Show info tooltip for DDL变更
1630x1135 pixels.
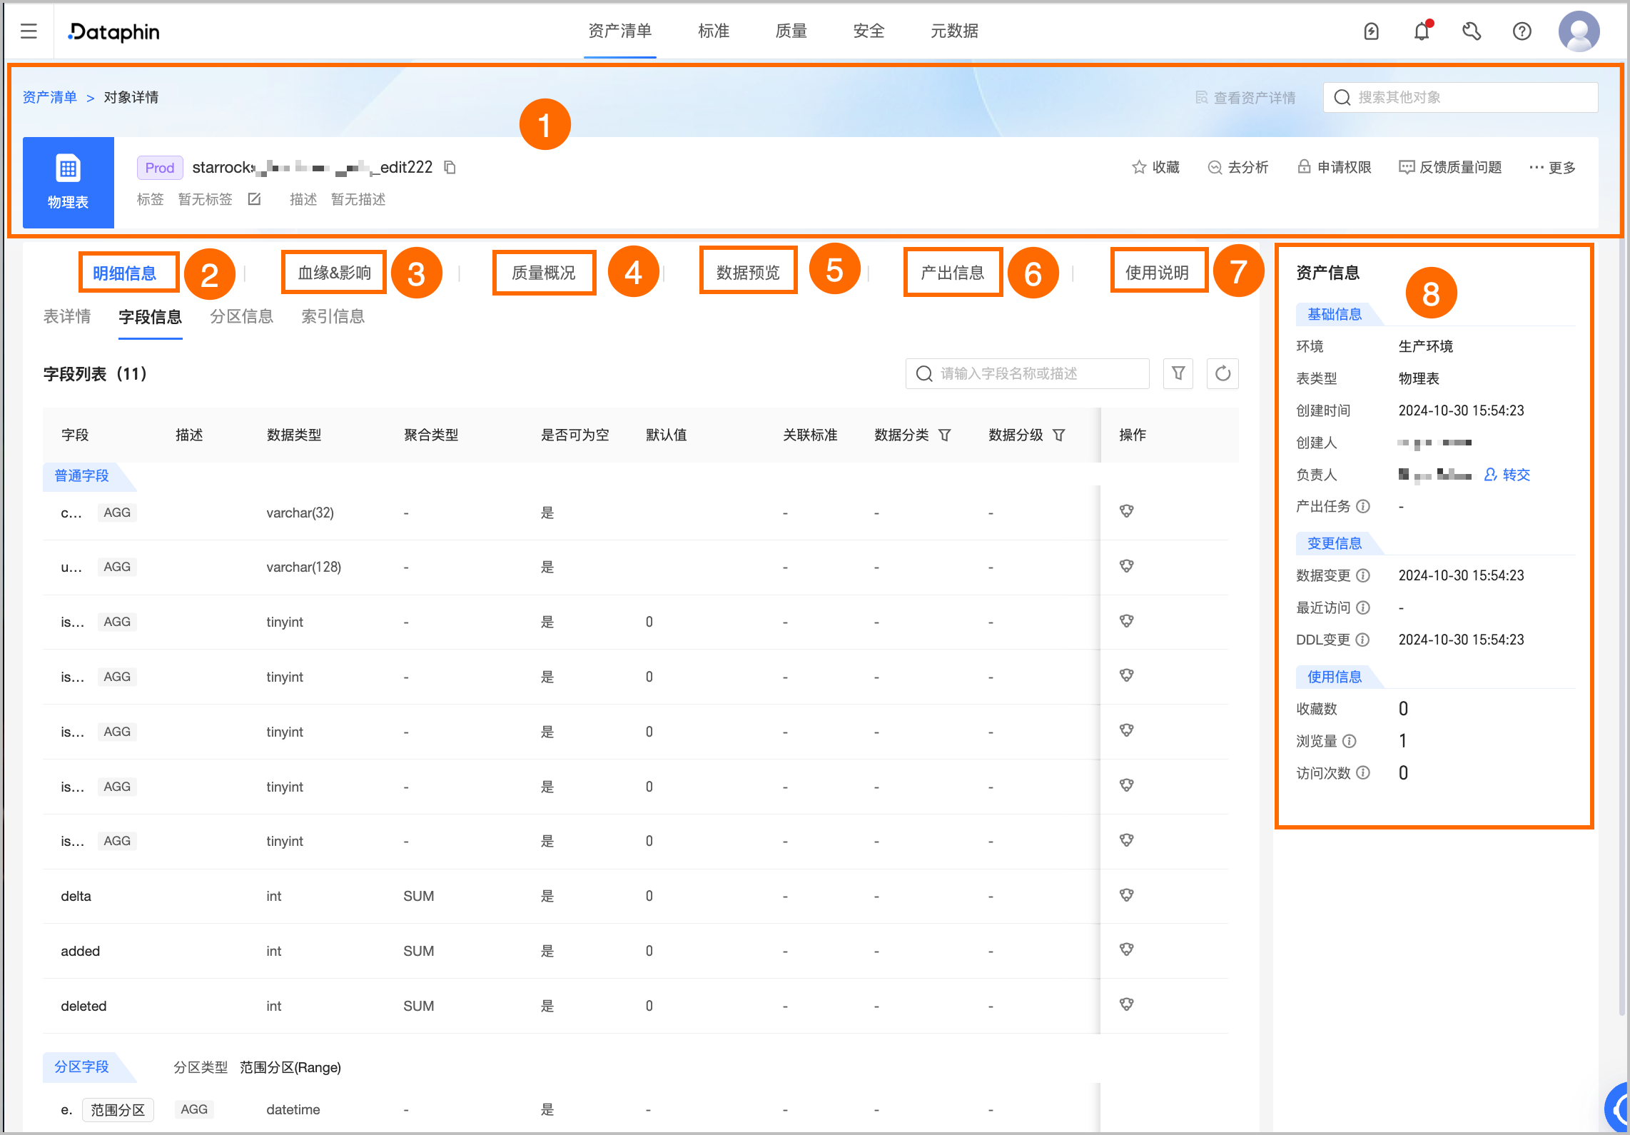(1363, 640)
